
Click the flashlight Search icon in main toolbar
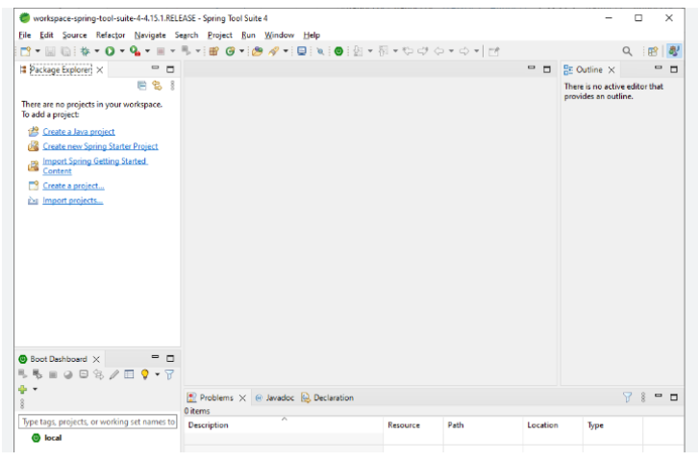tap(274, 51)
